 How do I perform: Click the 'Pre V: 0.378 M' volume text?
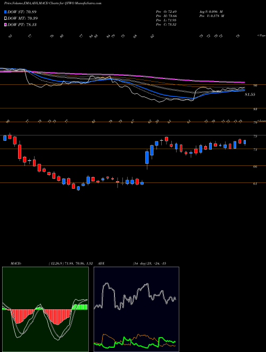tap(211, 16)
